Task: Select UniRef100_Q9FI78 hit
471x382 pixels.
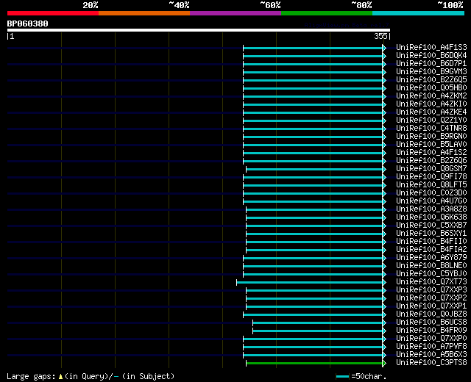Action: click(431, 177)
